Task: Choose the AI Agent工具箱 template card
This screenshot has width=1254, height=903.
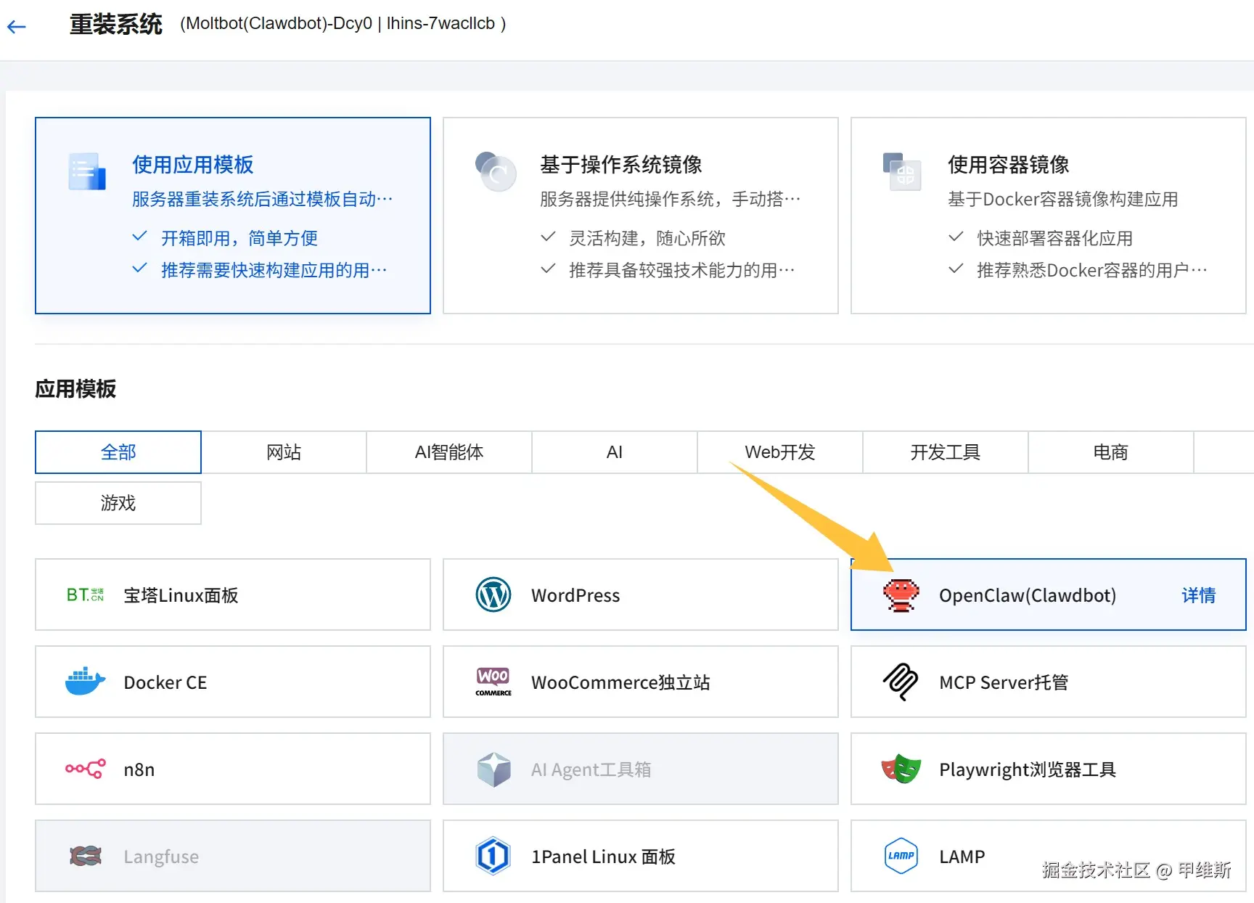Action: (x=641, y=769)
